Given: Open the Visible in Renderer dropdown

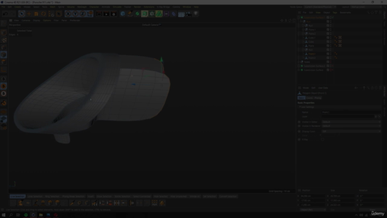Looking at the screenshot, I should tap(351, 126).
